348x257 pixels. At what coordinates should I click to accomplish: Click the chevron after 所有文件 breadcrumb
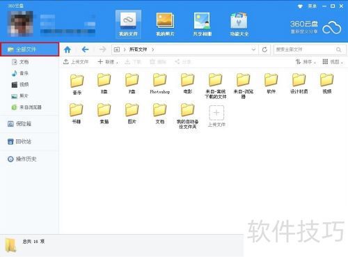153,49
